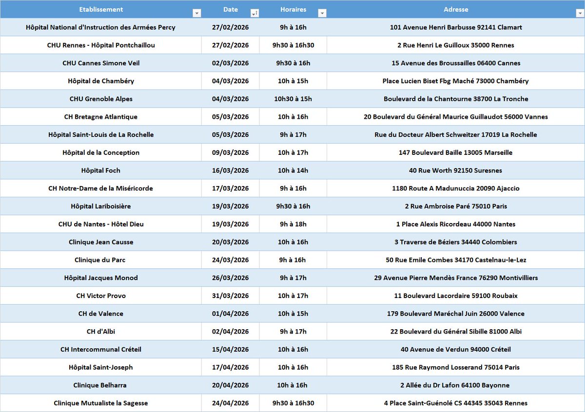The image size is (585, 412).
Task: Select address 2 Rue Ambroise Paré Paris
Action: pos(456,206)
